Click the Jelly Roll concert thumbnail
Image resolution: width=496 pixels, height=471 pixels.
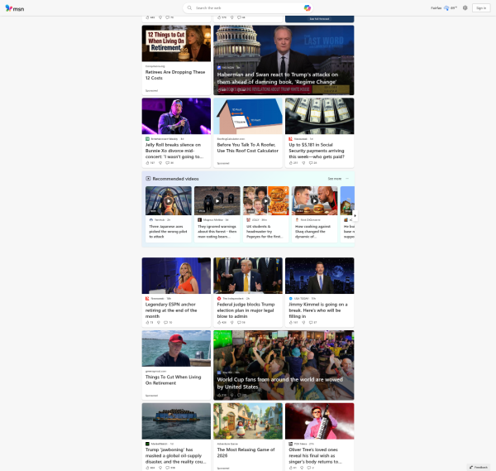click(x=176, y=116)
